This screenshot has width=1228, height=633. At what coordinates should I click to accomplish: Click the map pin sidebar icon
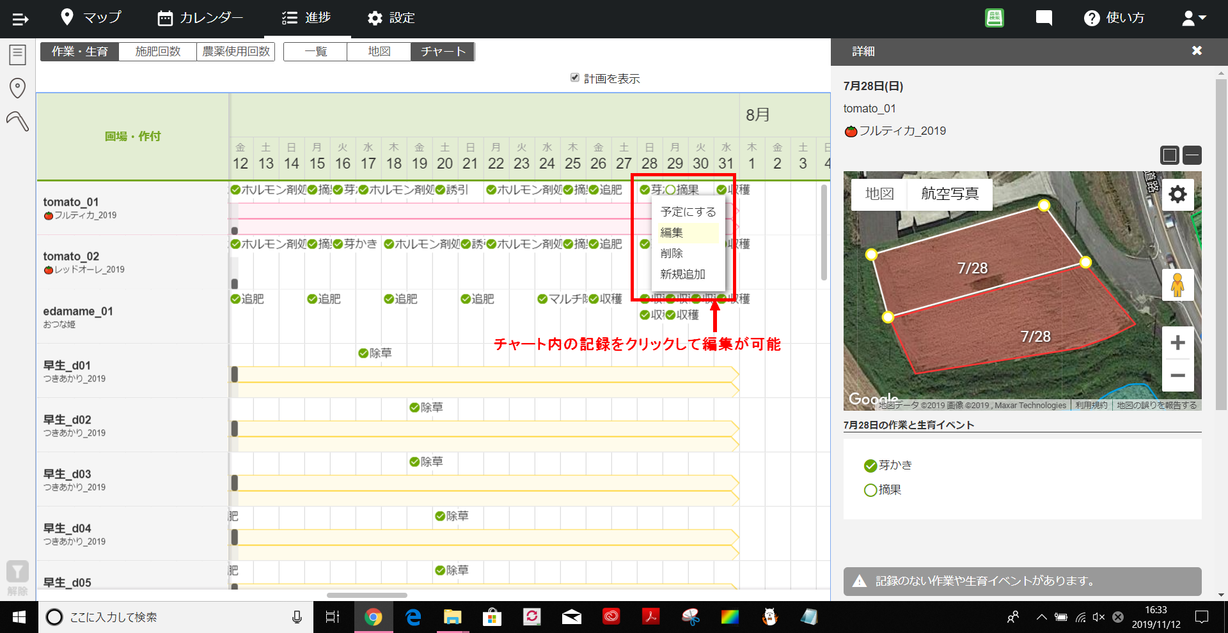coord(18,88)
